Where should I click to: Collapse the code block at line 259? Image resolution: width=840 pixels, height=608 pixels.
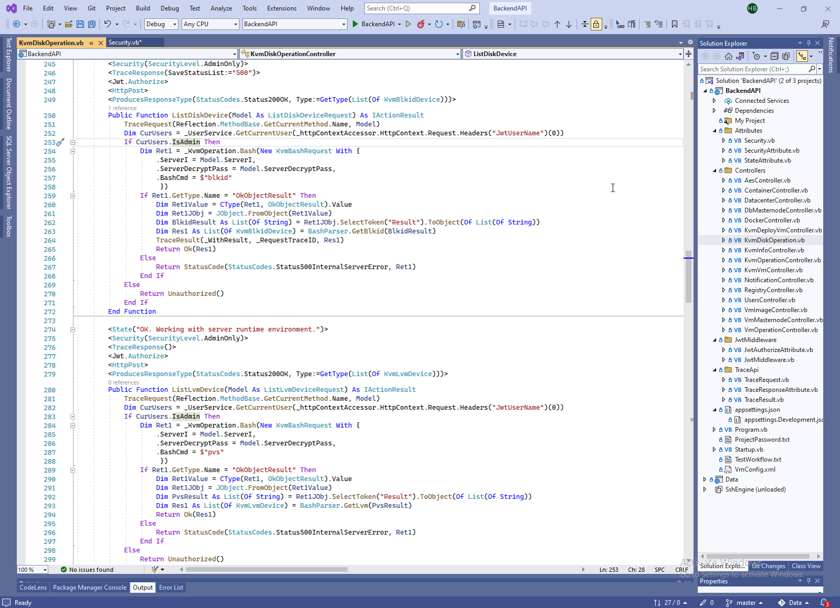click(x=72, y=196)
